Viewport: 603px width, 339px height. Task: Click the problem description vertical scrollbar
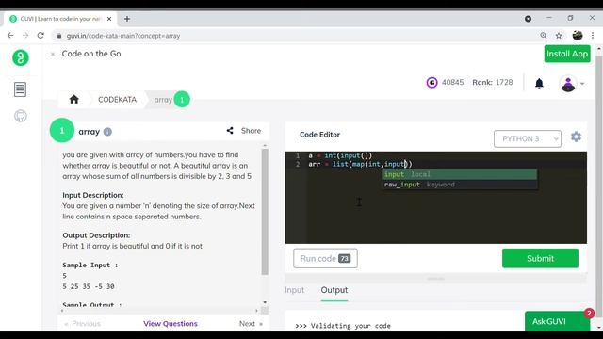click(x=265, y=211)
